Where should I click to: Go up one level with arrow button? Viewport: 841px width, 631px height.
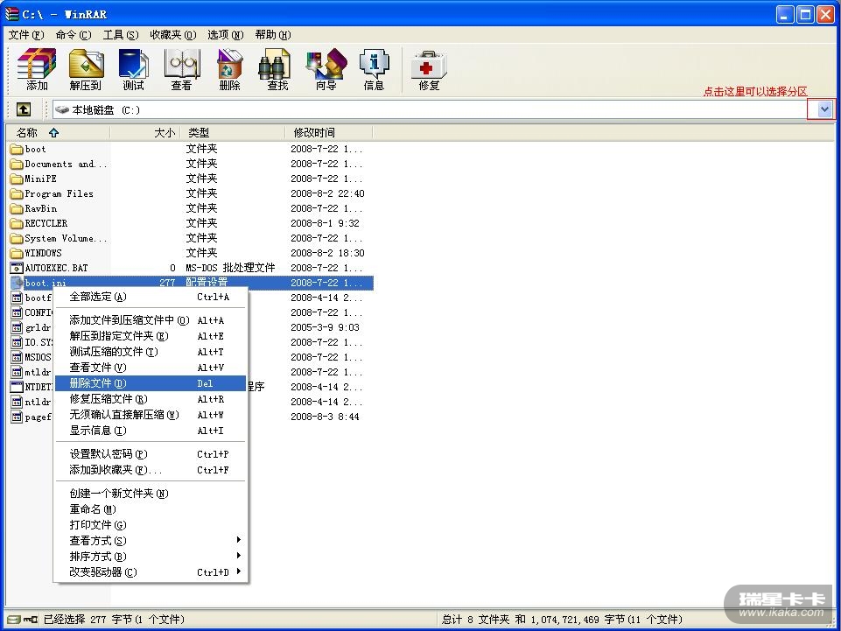(24, 109)
